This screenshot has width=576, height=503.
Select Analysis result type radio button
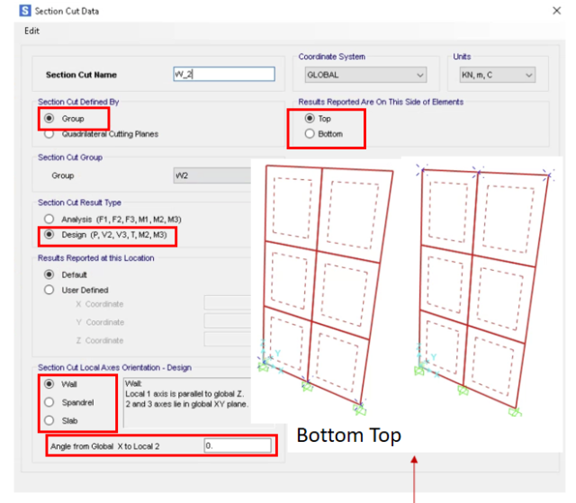[49, 220]
